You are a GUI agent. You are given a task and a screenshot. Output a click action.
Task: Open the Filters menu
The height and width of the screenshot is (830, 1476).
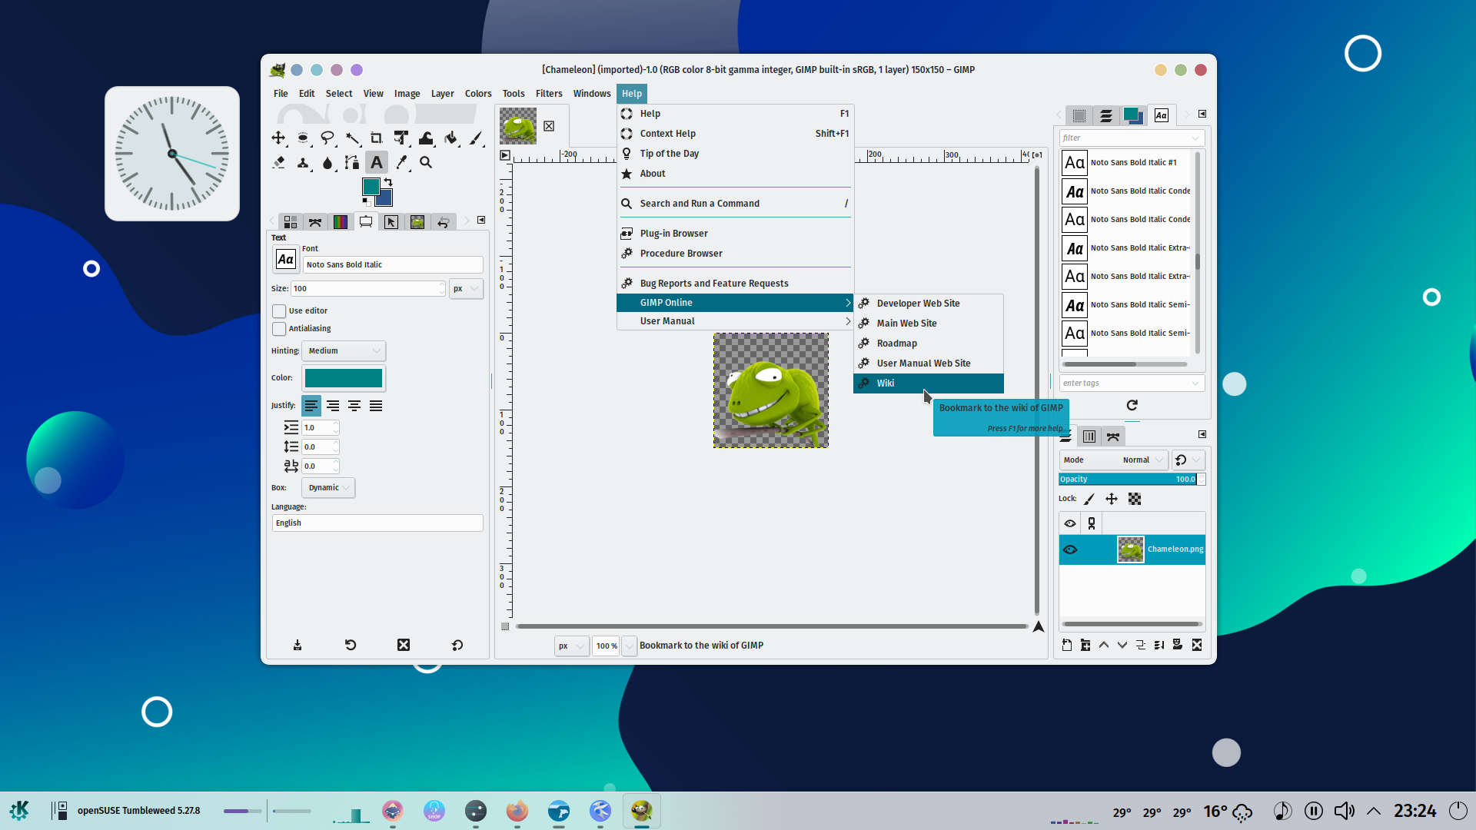(549, 94)
